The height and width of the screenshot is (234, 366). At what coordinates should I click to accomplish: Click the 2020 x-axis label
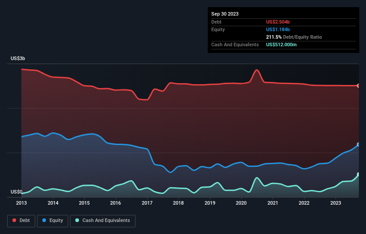pos(241,203)
